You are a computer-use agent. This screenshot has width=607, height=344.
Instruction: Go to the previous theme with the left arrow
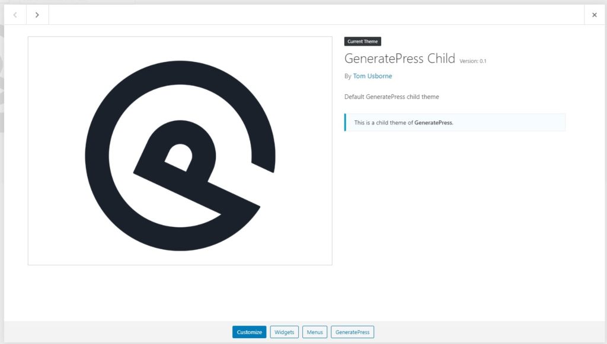click(15, 15)
